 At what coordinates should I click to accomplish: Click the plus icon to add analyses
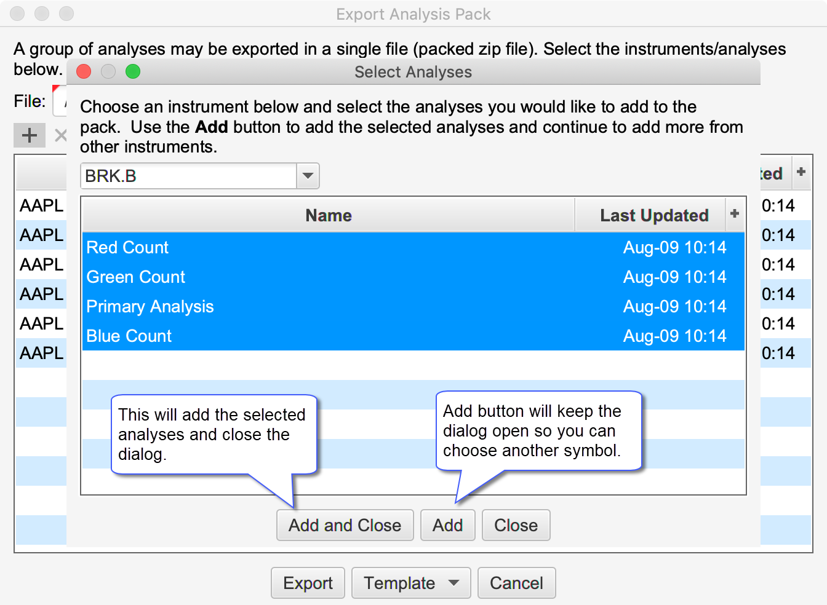pos(30,135)
